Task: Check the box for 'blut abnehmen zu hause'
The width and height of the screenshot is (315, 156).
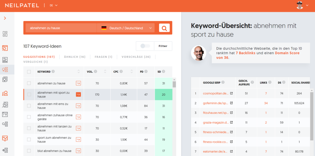Action: point(29,151)
